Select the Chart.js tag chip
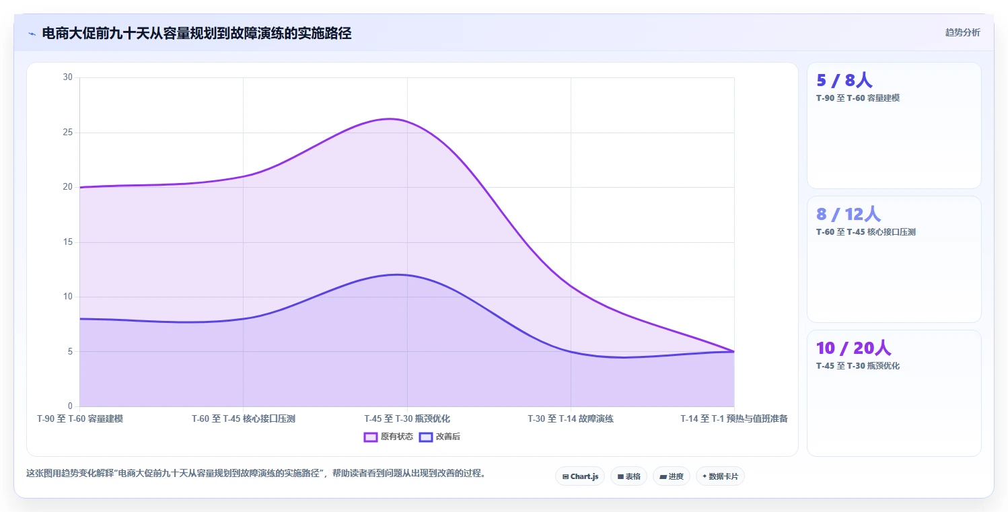 pos(580,476)
